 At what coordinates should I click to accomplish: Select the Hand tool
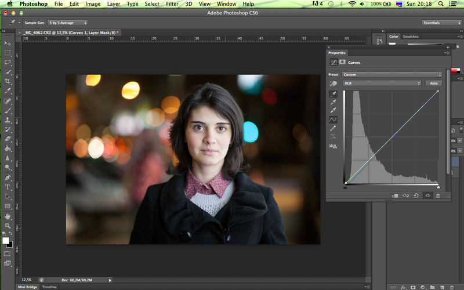(x=8, y=216)
